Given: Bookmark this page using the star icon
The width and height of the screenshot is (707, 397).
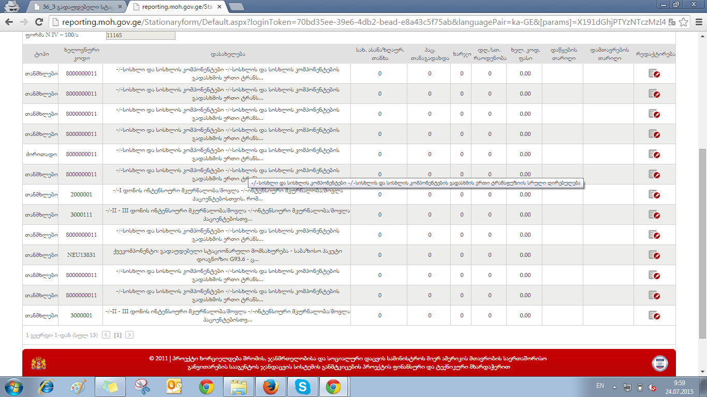Looking at the screenshot, I should [x=684, y=22].
